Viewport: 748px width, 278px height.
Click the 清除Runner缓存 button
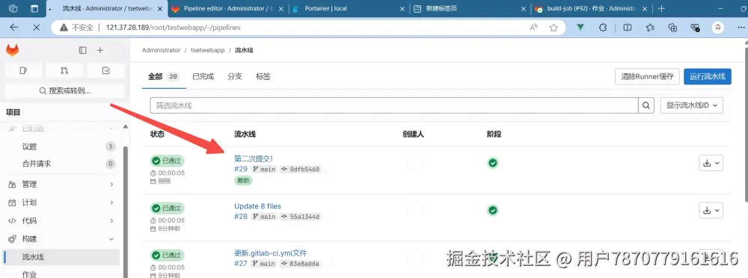pyautogui.click(x=647, y=76)
